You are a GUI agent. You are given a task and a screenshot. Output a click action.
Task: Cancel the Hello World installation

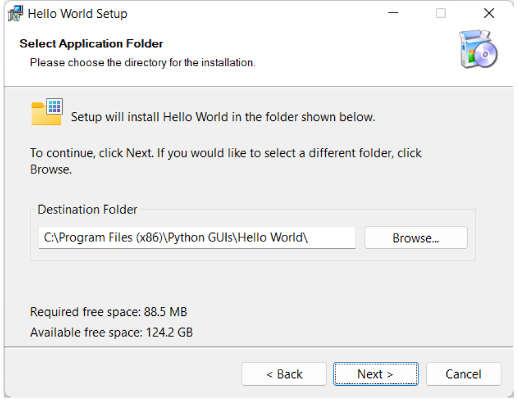(x=463, y=374)
